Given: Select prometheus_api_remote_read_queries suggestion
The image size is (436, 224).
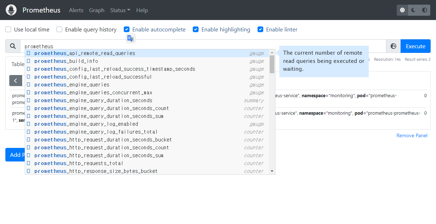Looking at the screenshot, I should tap(147, 53).
